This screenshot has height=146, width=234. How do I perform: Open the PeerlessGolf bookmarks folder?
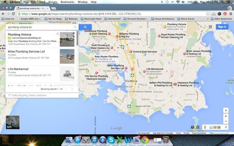(x=112, y=19)
